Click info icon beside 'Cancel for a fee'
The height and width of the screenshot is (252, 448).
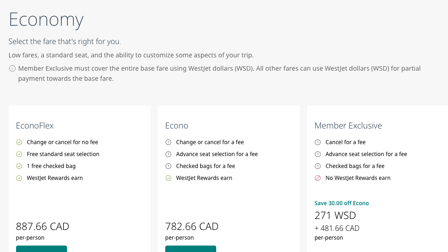point(318,142)
